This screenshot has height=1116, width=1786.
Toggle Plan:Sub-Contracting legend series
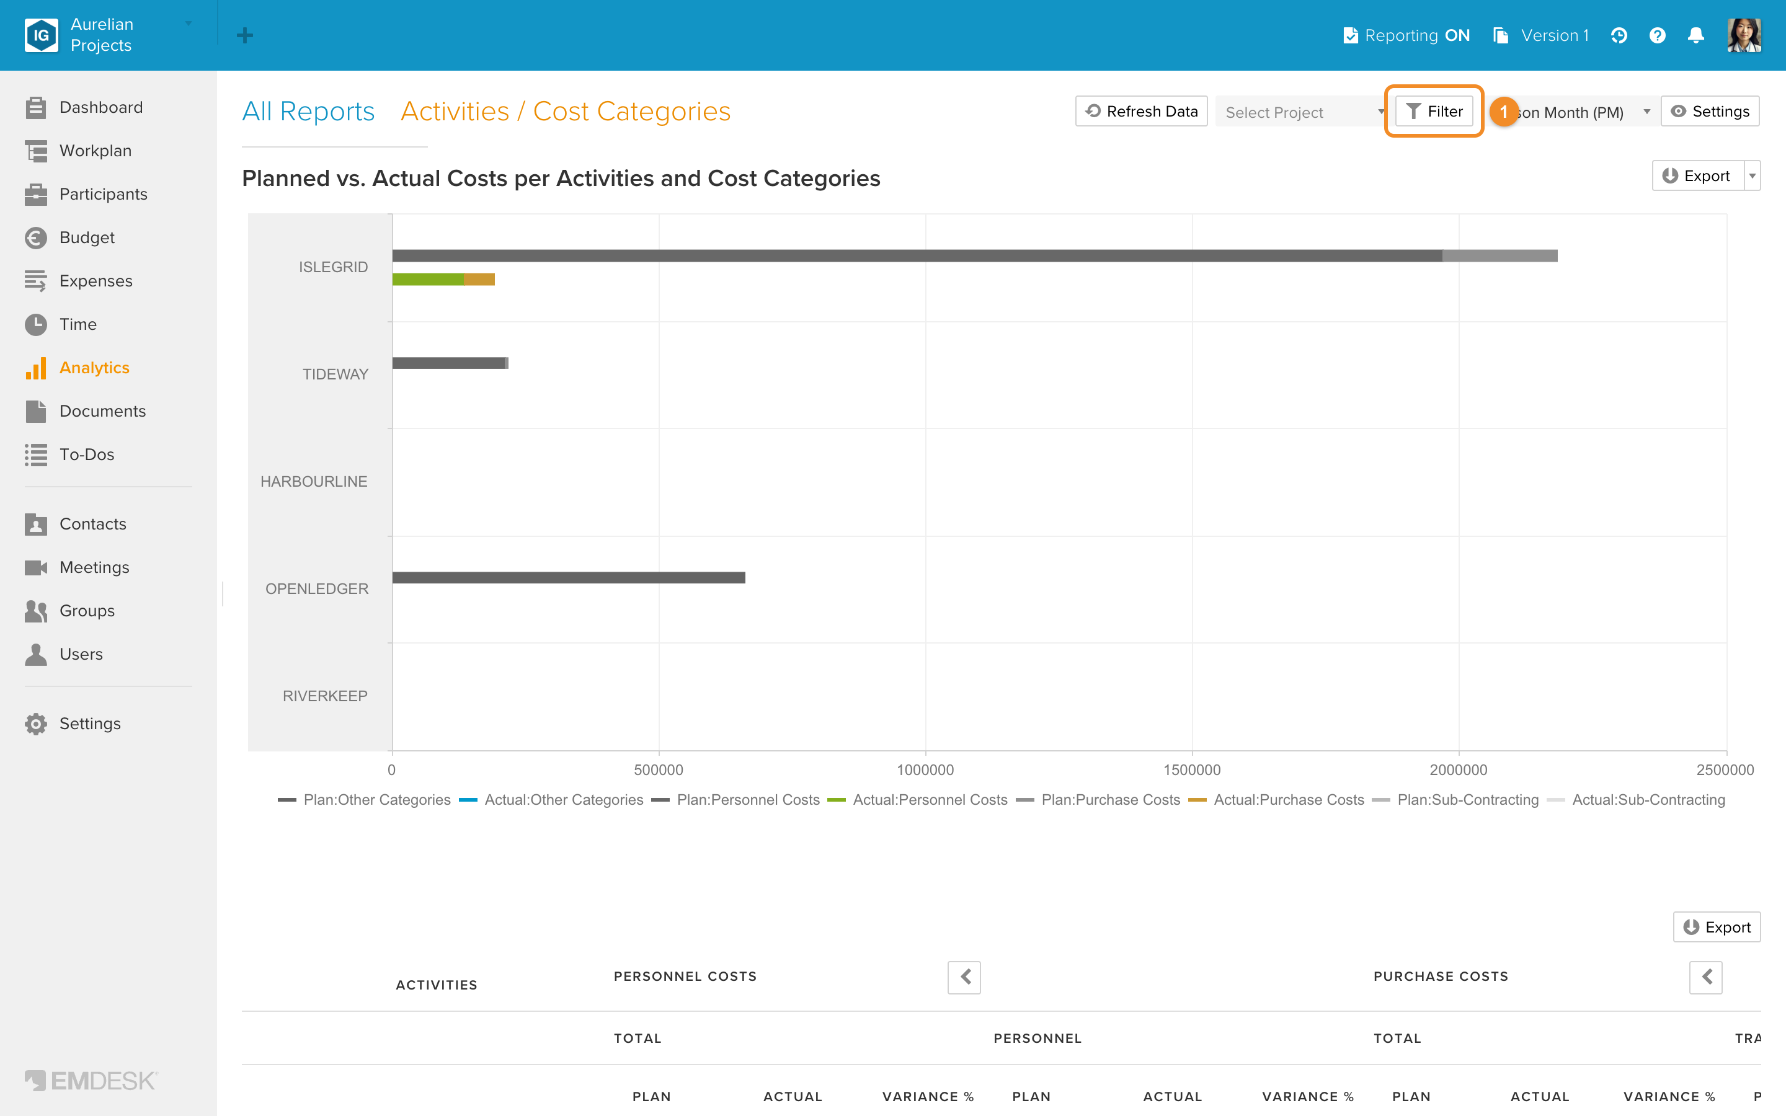[x=1455, y=799]
